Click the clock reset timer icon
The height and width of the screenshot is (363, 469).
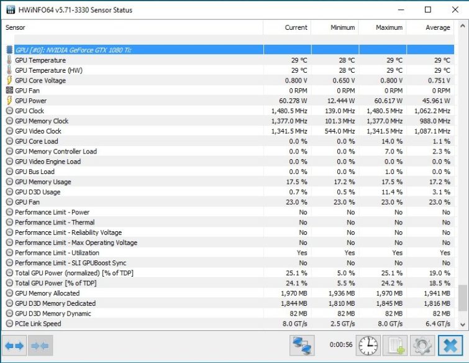[368, 346]
